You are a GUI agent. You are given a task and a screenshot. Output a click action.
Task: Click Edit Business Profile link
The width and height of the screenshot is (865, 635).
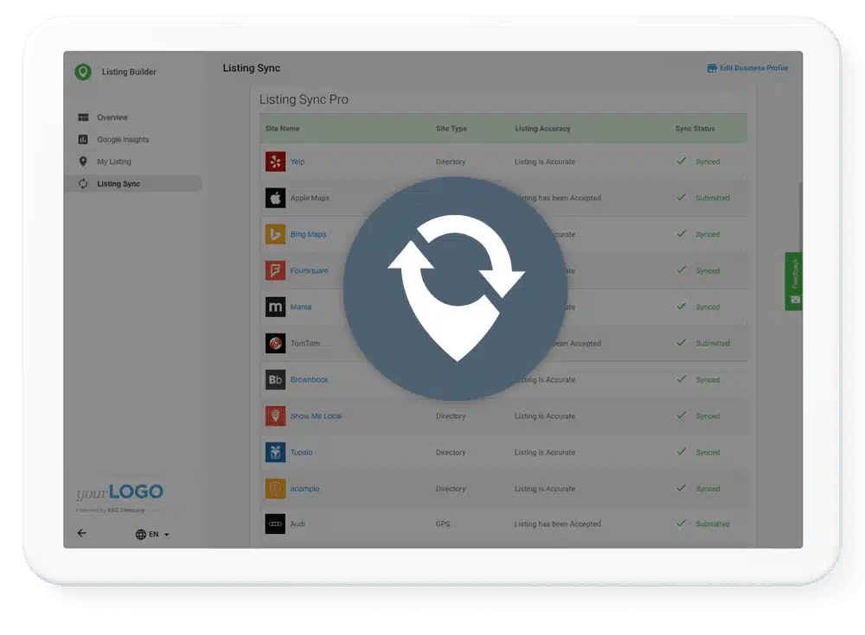pos(747,68)
